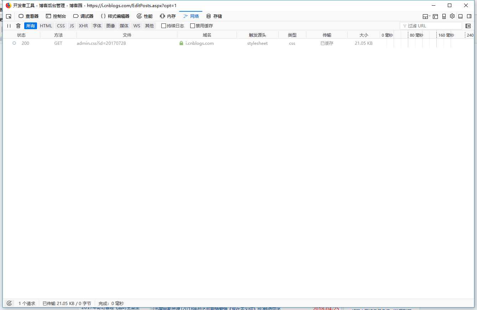Image resolution: width=477 pixels, height=310 pixels.
Task: Select the admin.css?id=20170728 request
Action: coord(101,43)
